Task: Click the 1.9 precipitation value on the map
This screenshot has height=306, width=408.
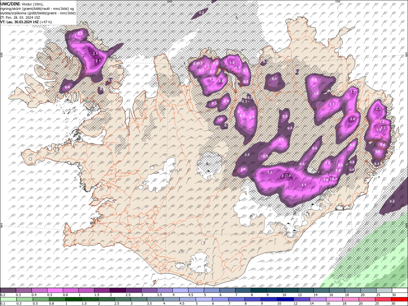Action: (289, 176)
